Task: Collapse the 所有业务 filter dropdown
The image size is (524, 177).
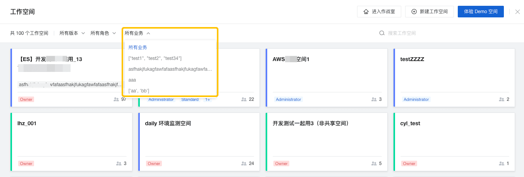Action: tap(137, 33)
